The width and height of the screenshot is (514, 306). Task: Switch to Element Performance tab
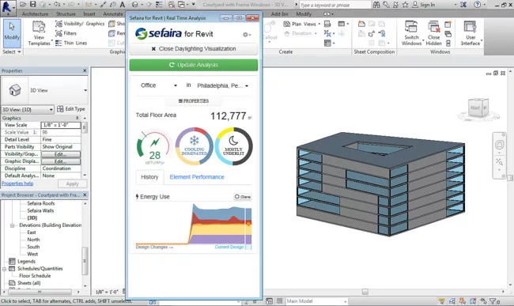click(x=197, y=177)
